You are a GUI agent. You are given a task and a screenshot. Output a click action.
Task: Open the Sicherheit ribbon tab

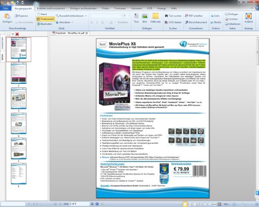click(136, 8)
